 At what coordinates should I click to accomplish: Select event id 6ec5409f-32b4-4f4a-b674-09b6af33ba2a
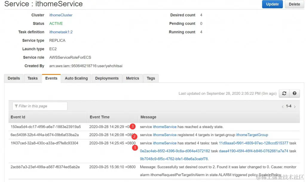click(x=45, y=135)
